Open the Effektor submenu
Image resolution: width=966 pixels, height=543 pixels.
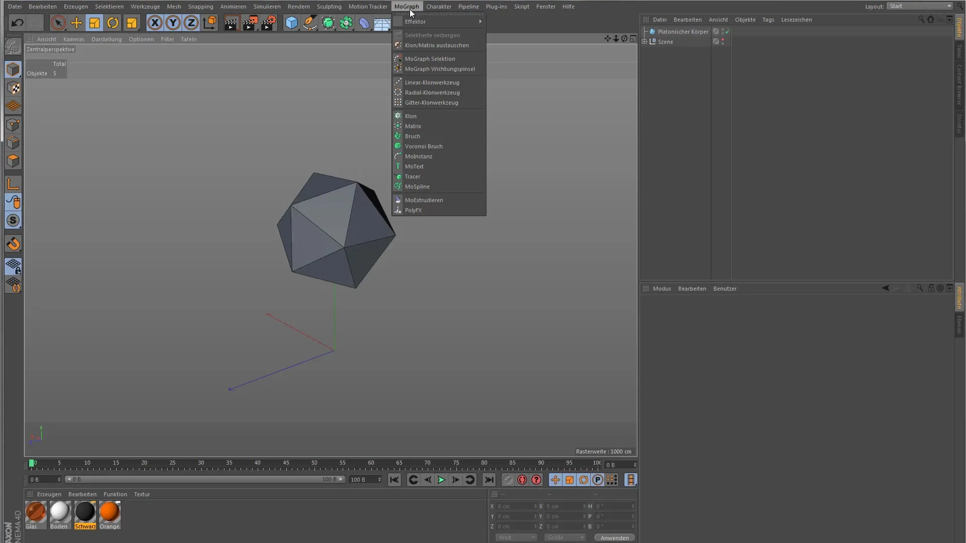tap(439, 22)
